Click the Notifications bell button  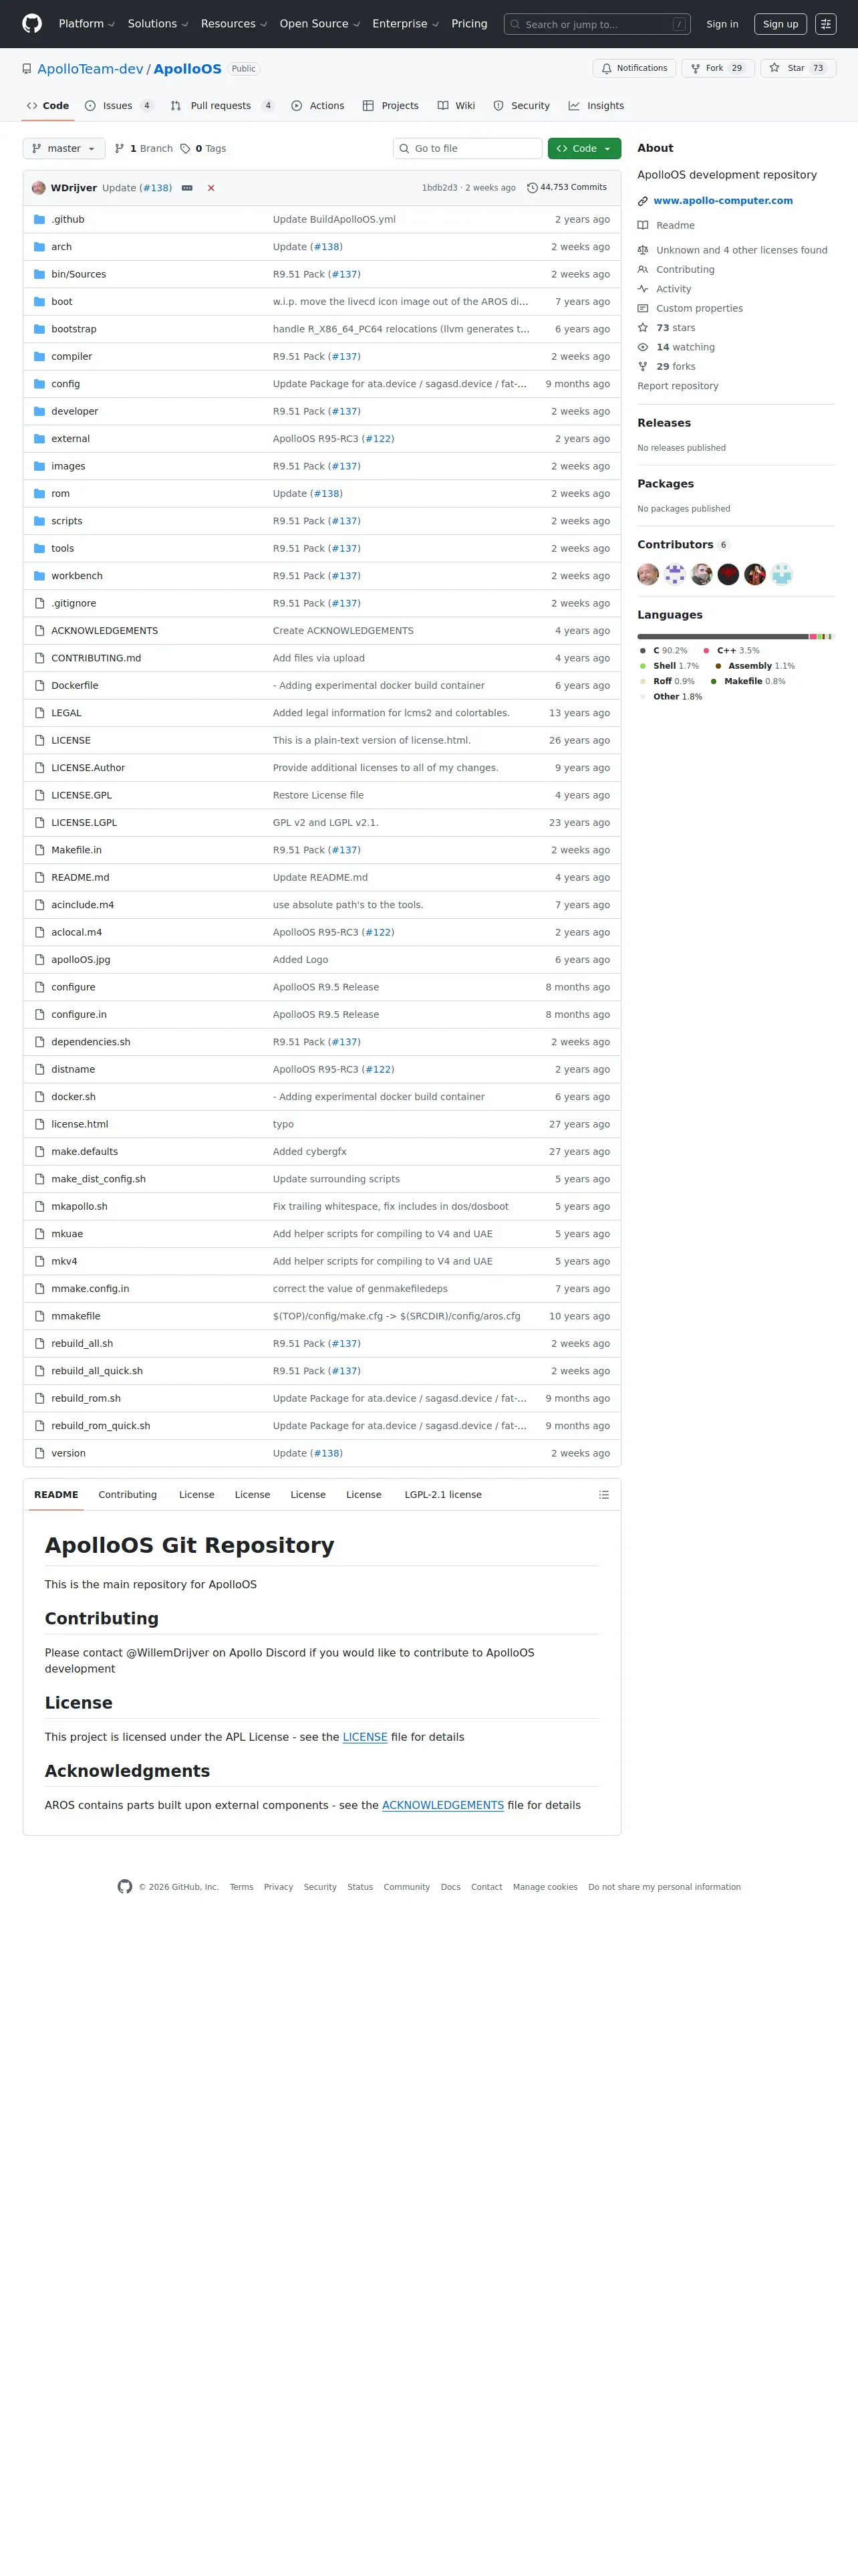point(634,68)
